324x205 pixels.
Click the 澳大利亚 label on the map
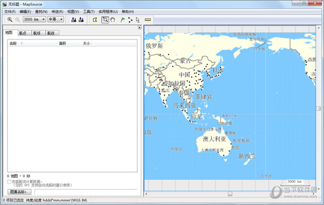click(x=214, y=139)
